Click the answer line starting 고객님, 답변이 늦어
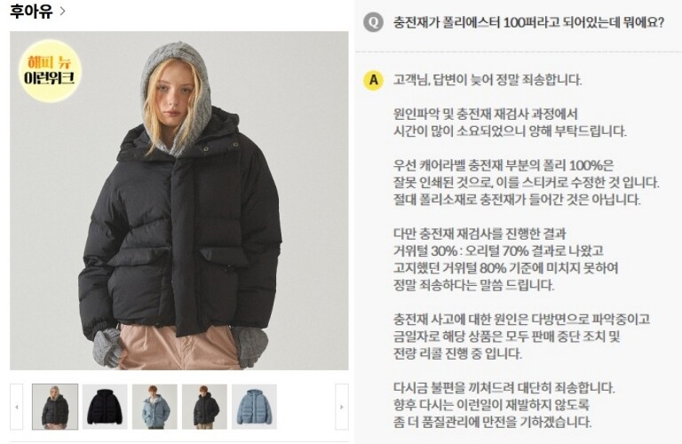This screenshot has width=682, height=444. coord(488,80)
